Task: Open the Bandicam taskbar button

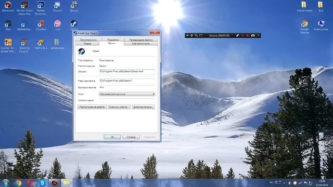Action: (55, 183)
